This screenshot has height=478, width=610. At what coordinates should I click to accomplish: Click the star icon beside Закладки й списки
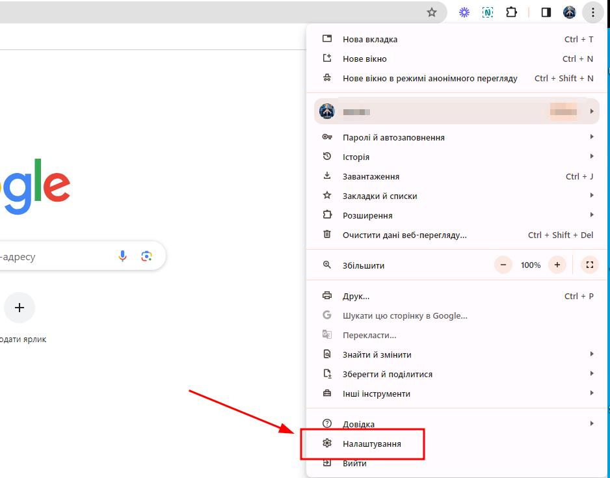pos(326,195)
